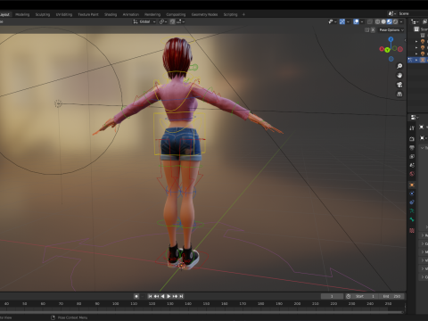Select wireframe viewport shading
Viewport: 428px width, 321px height.
click(x=377, y=21)
